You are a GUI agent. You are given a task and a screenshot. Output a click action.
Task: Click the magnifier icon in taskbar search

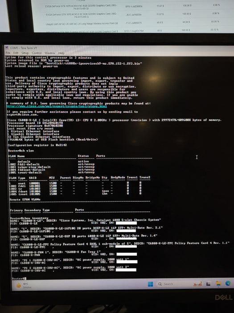(x=160, y=284)
